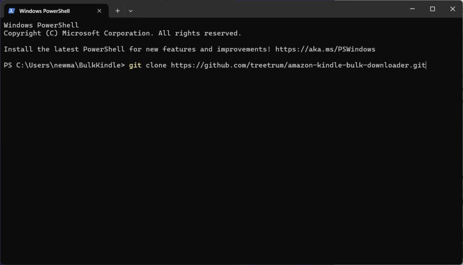Click the GitHub repository URL in the command
463x265 pixels.
298,65
